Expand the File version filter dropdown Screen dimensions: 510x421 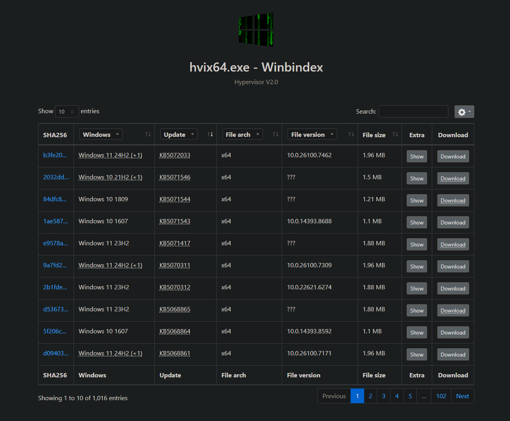tap(312, 134)
